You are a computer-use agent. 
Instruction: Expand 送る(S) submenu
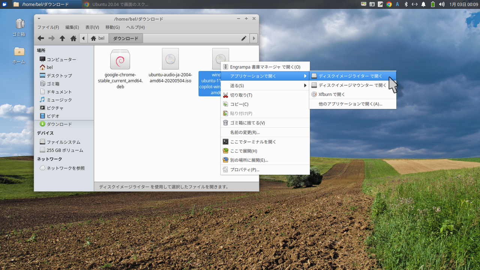pyautogui.click(x=265, y=85)
